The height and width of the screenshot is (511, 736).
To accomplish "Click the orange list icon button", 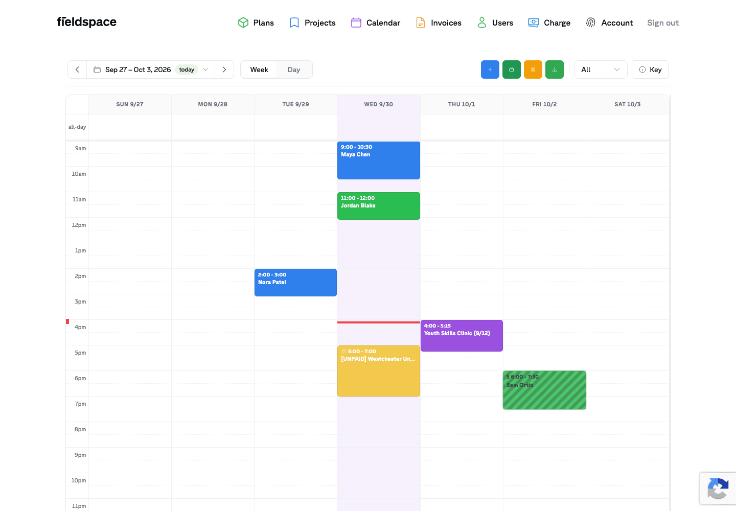I will (533, 69).
